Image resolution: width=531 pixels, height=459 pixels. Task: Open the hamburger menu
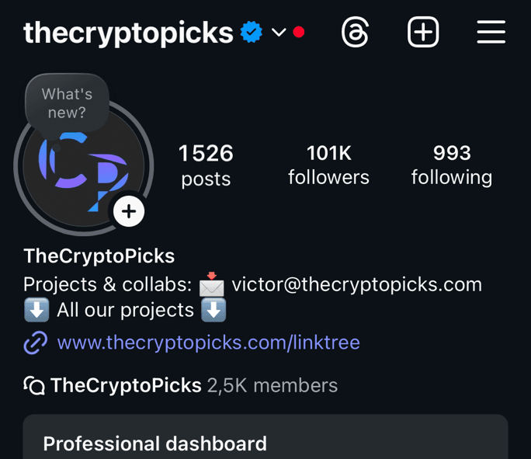491,32
